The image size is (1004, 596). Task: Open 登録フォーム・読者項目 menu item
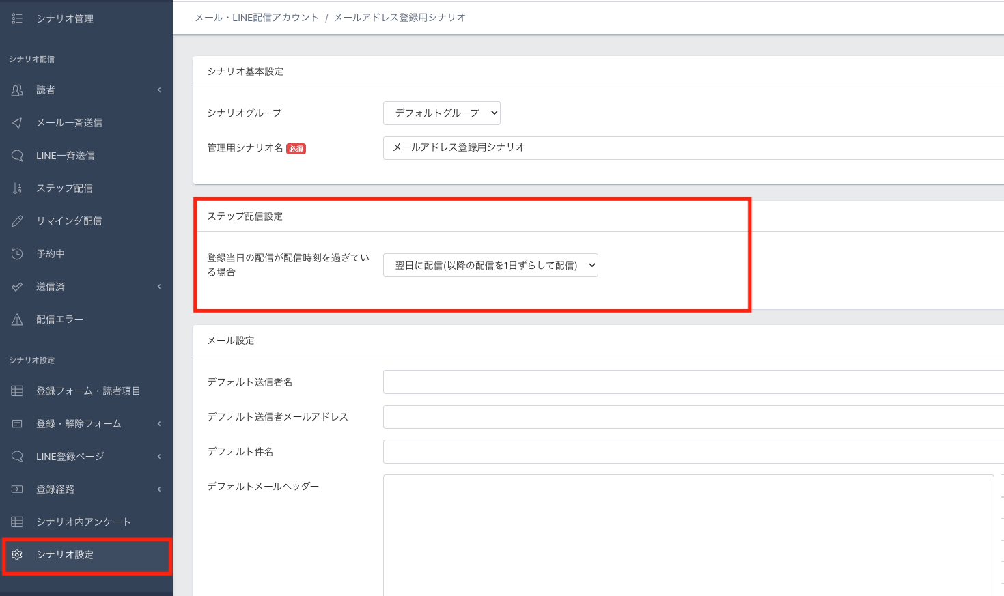88,391
